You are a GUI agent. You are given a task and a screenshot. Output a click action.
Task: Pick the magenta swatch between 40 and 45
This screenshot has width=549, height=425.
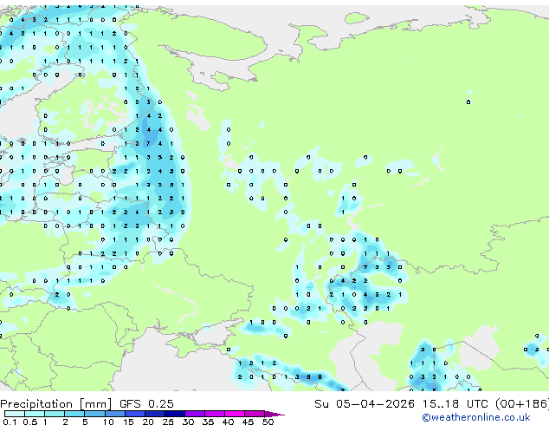[x=235, y=414]
